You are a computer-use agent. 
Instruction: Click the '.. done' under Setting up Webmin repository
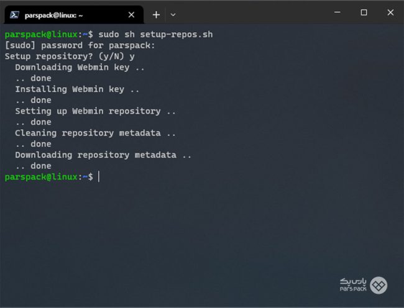33,122
